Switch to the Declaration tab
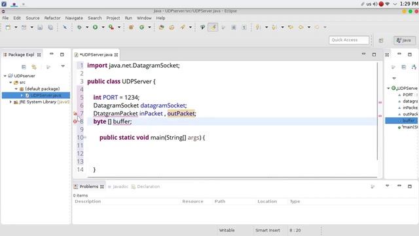Screen dimensions: 419x236 (146, 186)
